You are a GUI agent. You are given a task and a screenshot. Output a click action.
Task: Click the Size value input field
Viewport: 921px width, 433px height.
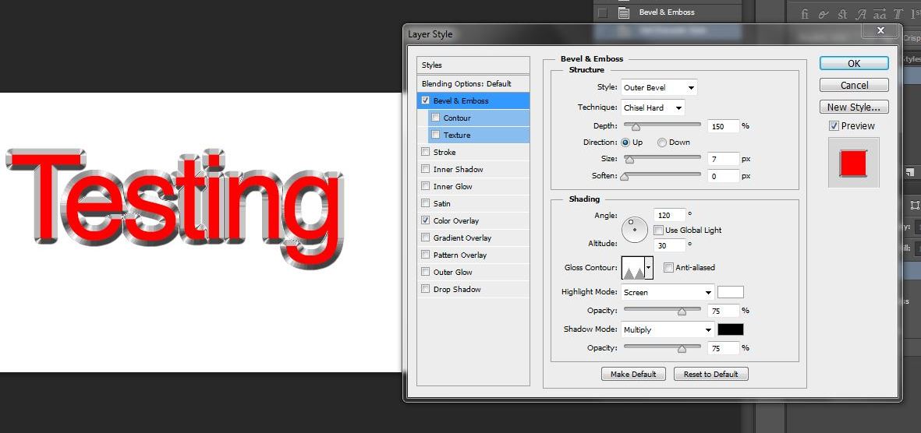pos(723,159)
